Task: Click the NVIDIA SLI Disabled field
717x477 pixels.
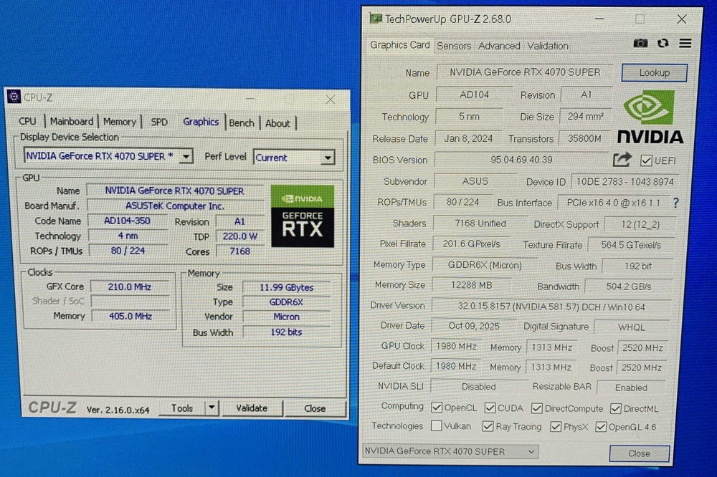Action: pos(478,387)
